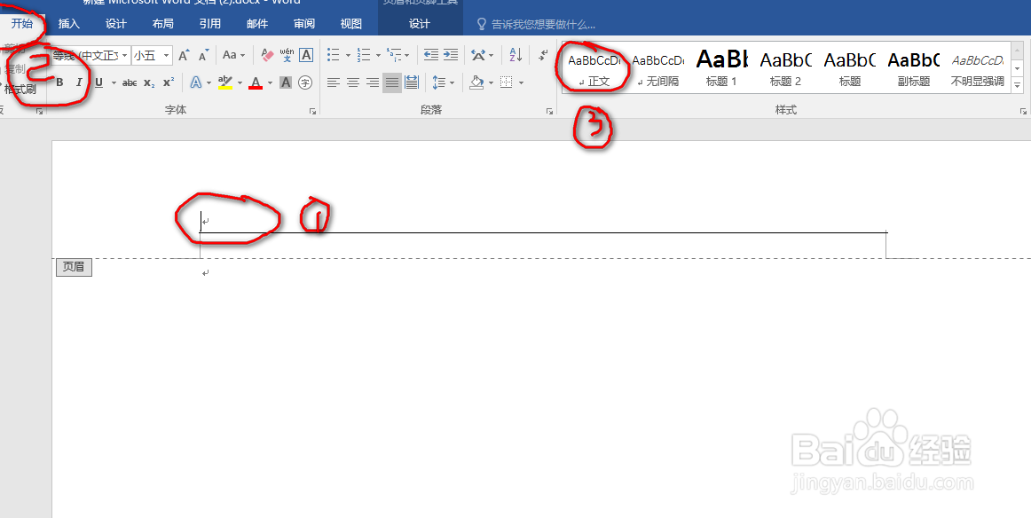Toggle superscript formatting
1031x518 pixels.
169,82
